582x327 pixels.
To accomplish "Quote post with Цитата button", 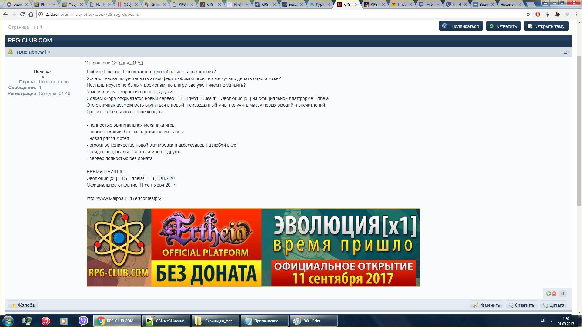I will coord(554,305).
